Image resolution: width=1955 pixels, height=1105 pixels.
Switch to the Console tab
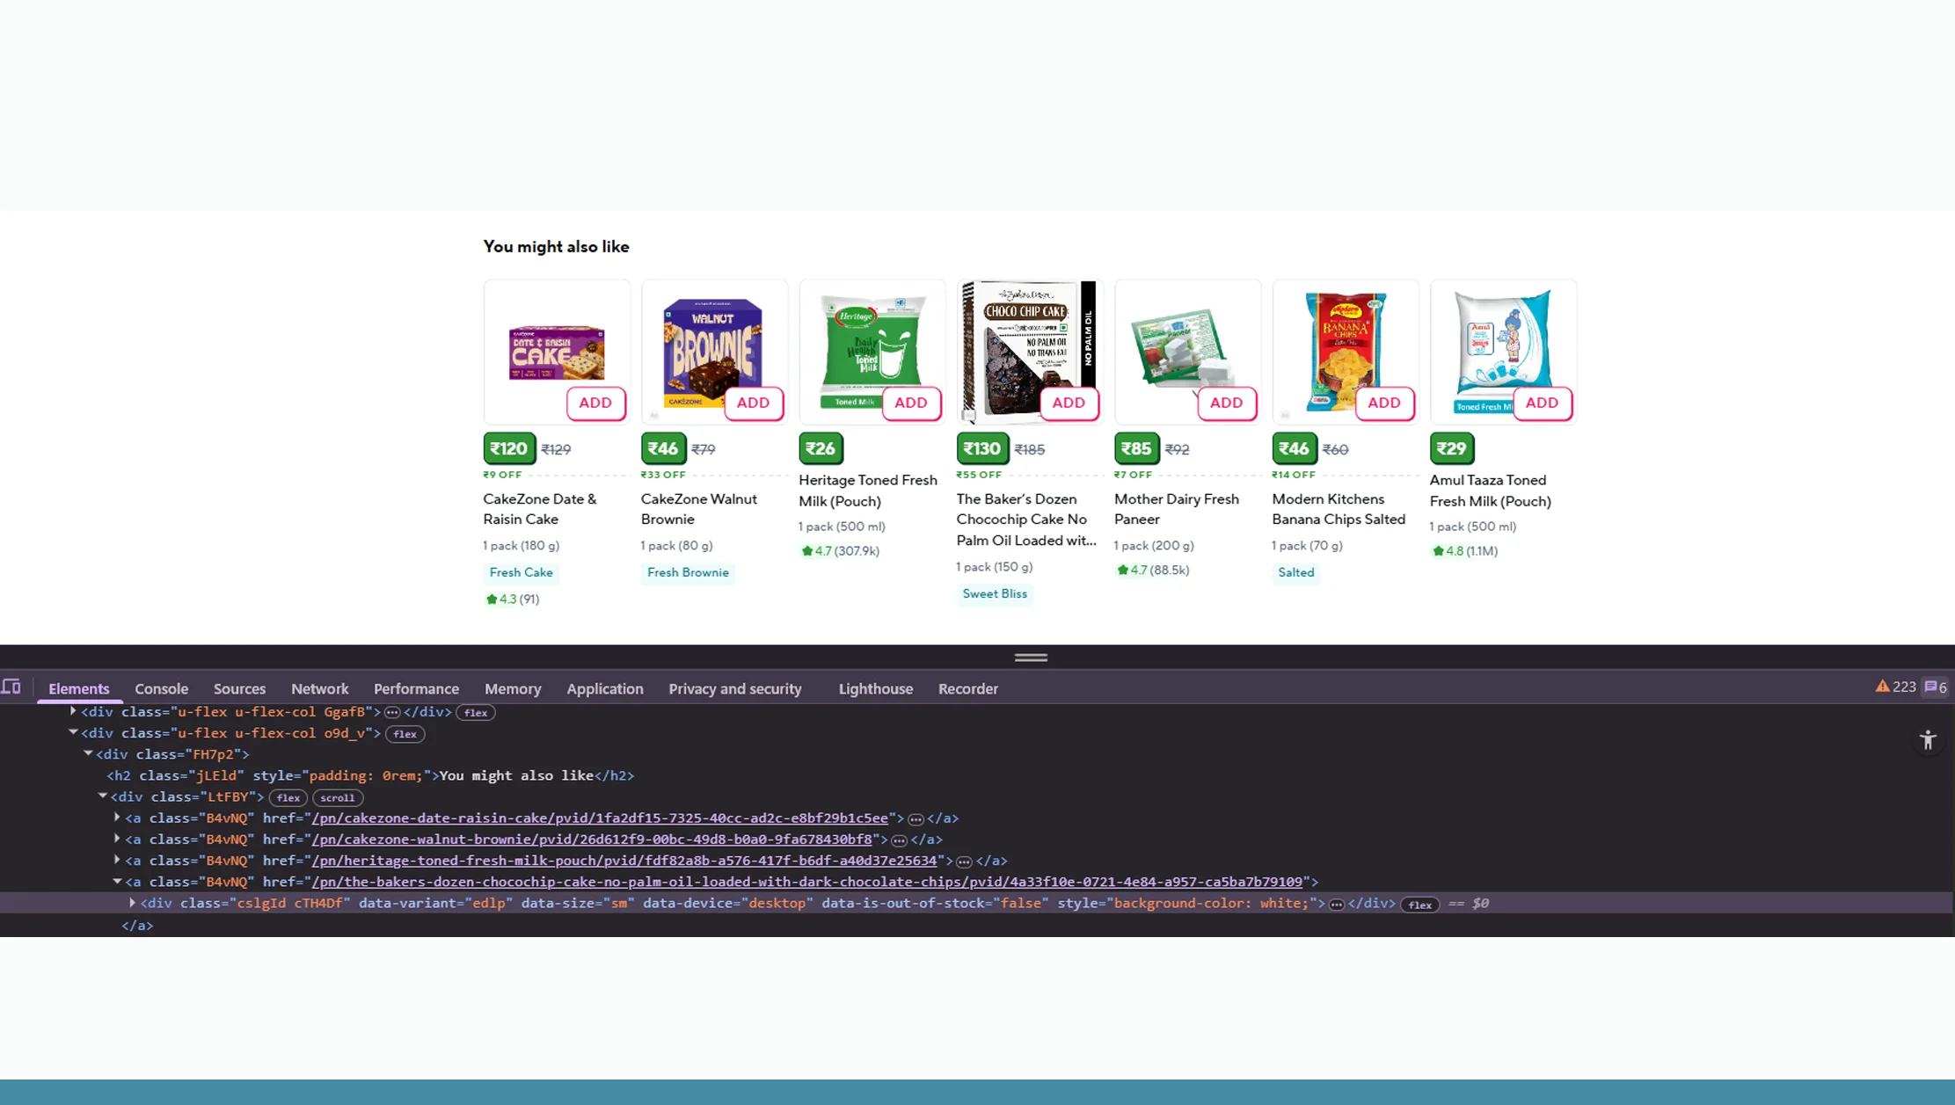(161, 688)
